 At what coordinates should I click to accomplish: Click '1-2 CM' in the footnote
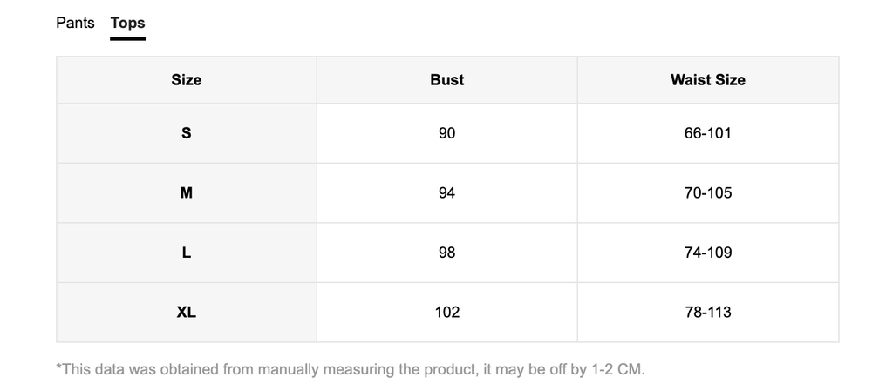[x=617, y=369]
